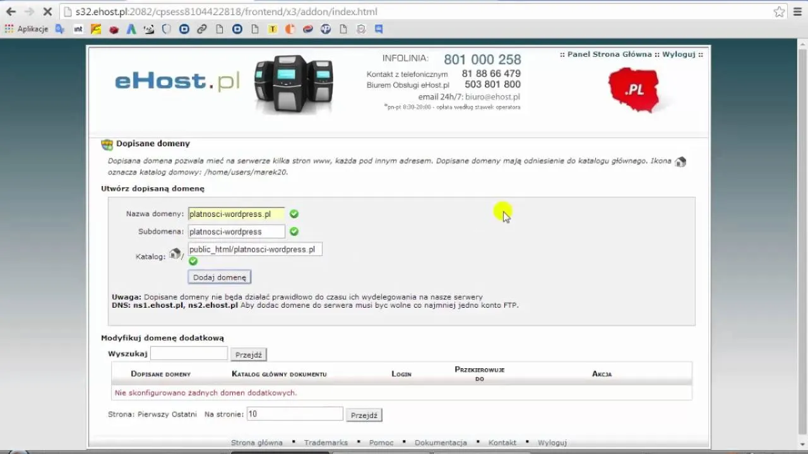808x454 pixels.
Task: Click Przejdź next to Wyszukaj
Action: coord(249,355)
